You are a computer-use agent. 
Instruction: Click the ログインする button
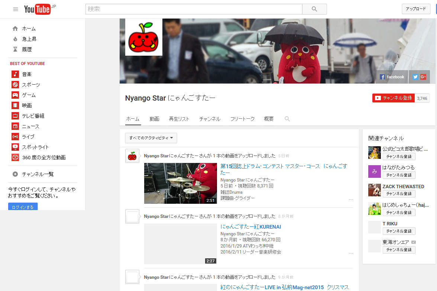point(23,207)
